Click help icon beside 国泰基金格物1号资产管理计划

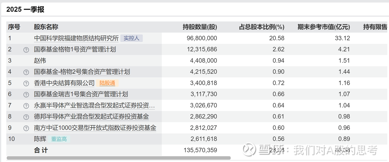click(x=26, y=50)
